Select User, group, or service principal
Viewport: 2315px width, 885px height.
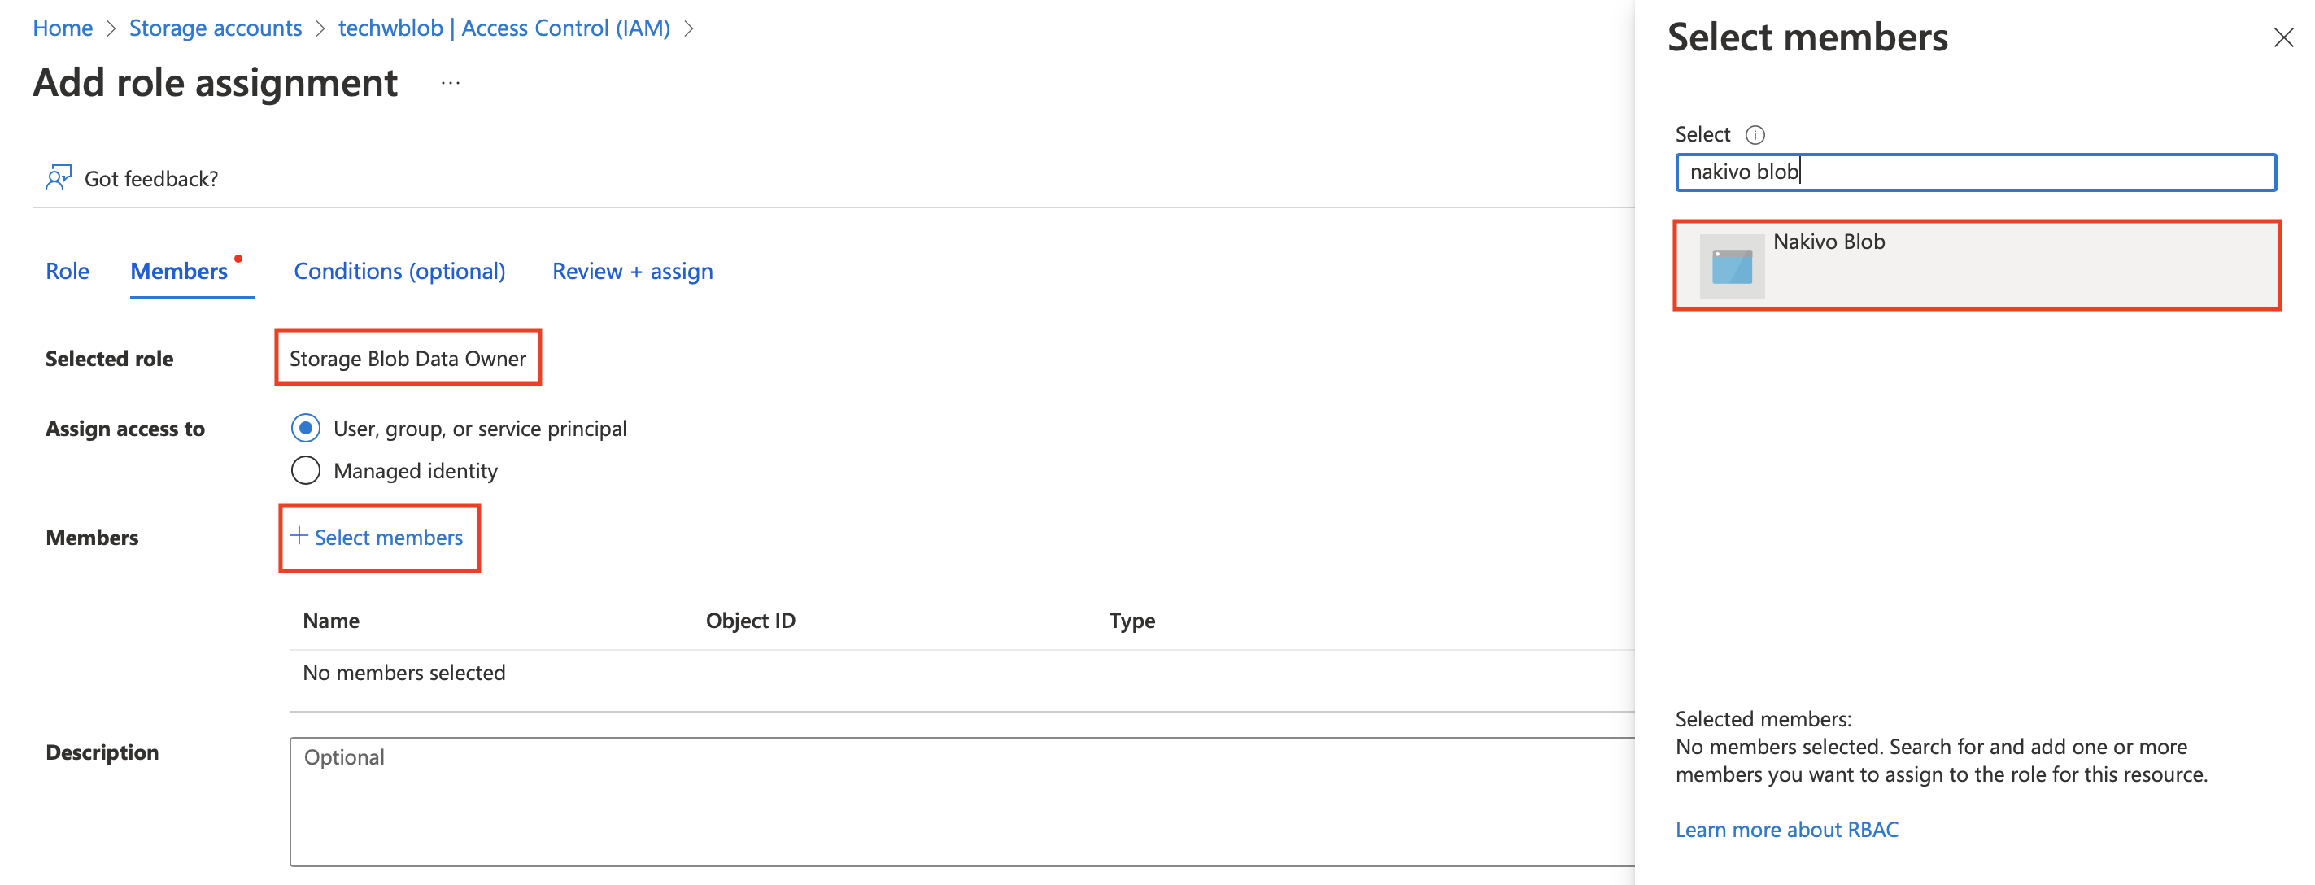306,429
